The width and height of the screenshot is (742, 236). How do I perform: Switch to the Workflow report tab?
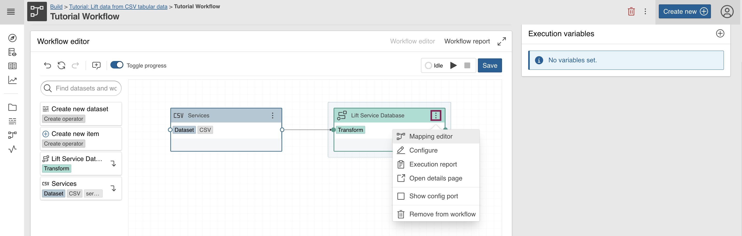pos(467,41)
